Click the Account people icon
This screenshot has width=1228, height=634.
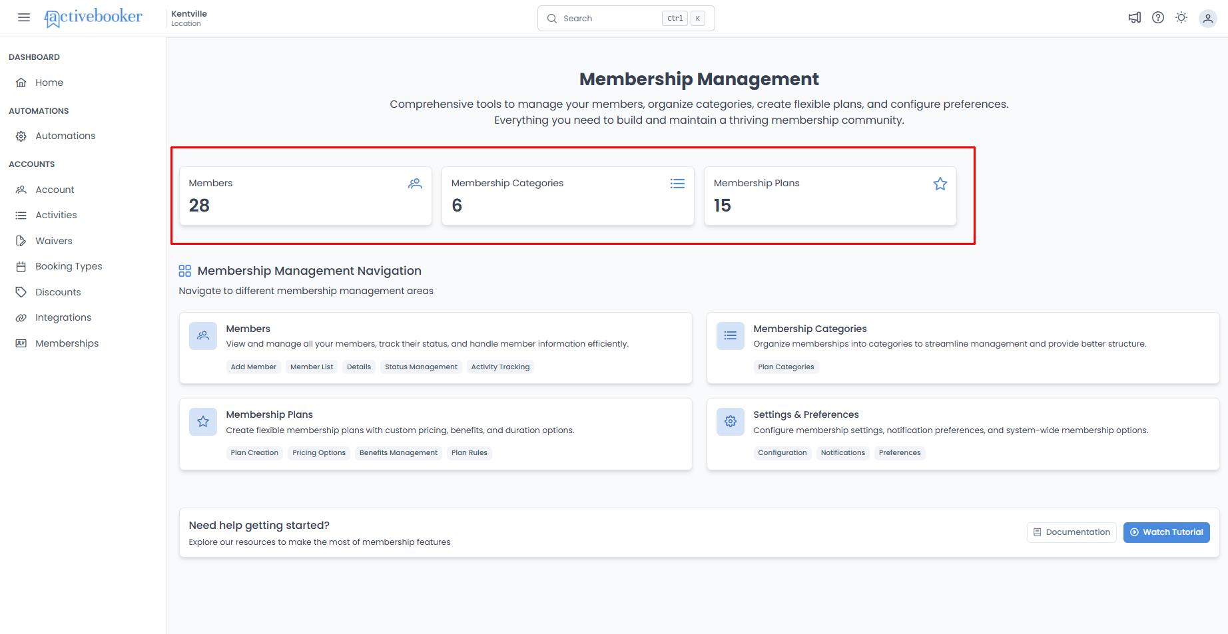point(21,190)
